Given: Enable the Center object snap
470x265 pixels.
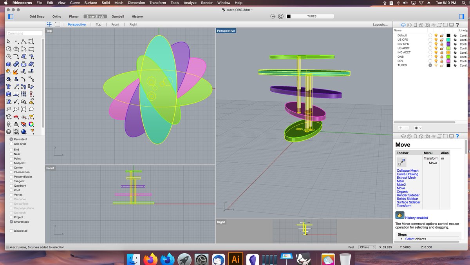Looking at the screenshot, I should pyautogui.click(x=11, y=167).
